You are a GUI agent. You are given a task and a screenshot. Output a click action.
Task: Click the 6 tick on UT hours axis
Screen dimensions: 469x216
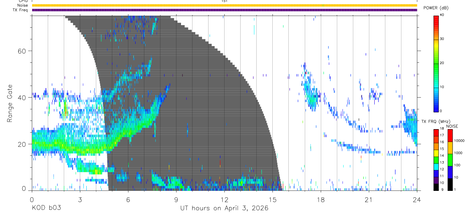click(x=128, y=200)
